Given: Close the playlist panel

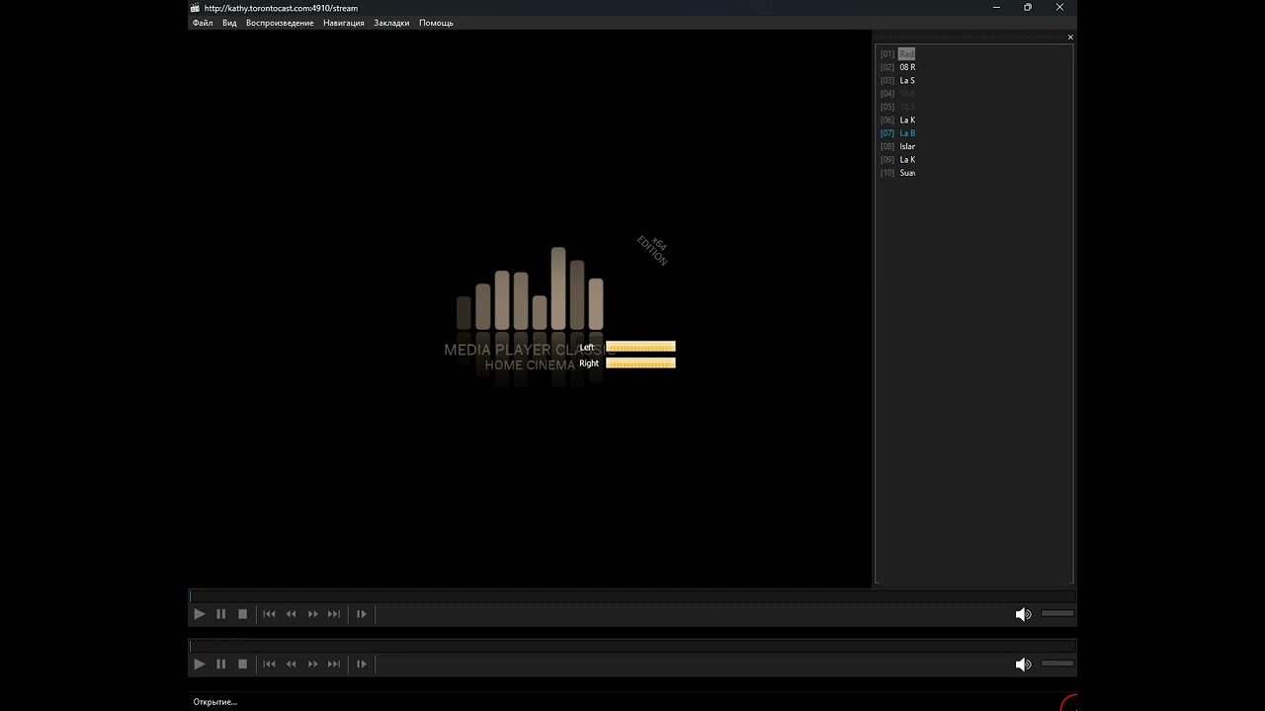Looking at the screenshot, I should [1070, 38].
